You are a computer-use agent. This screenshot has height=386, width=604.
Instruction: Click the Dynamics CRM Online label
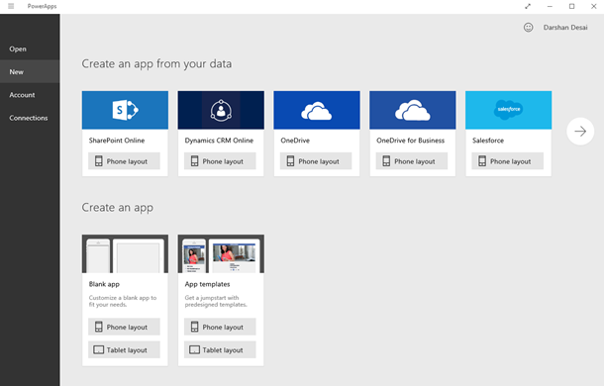point(219,141)
